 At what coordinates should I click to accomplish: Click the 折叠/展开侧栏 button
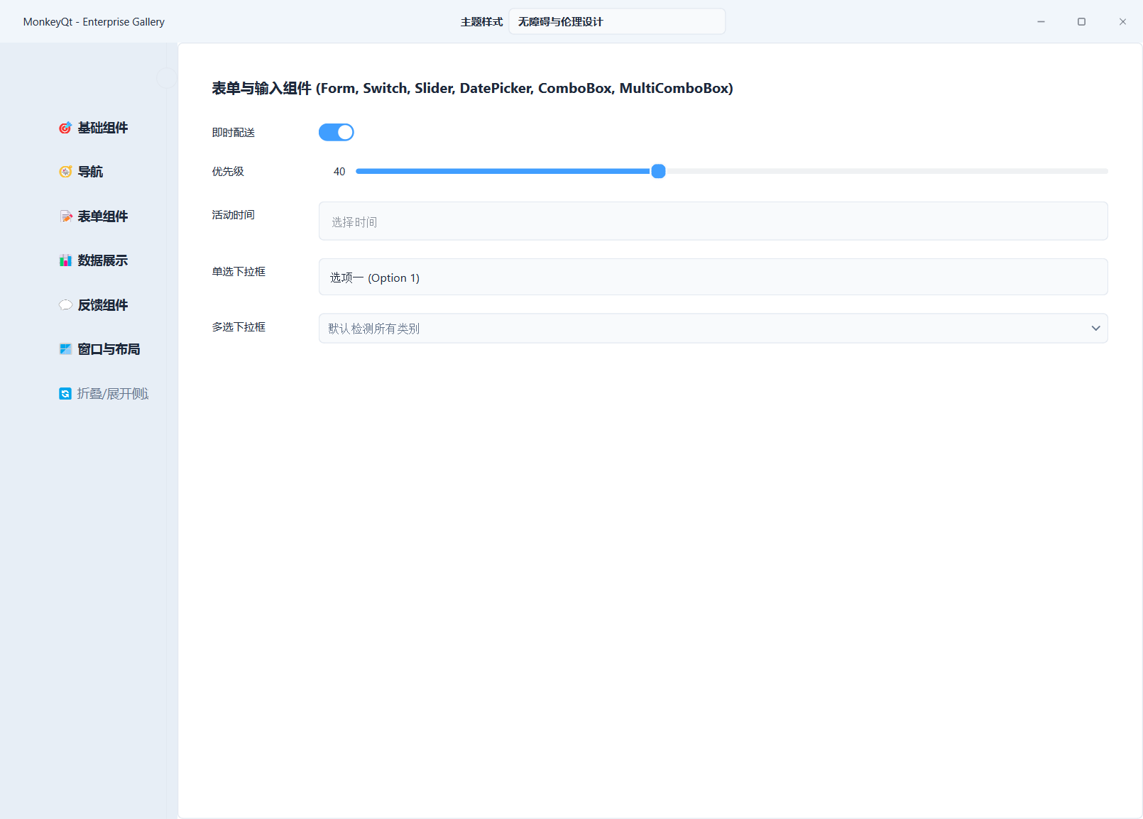(104, 394)
